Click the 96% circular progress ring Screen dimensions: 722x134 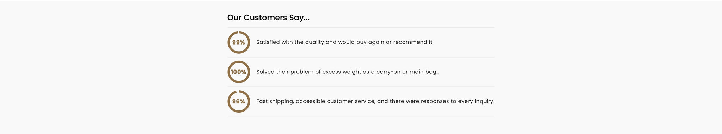[x=239, y=101]
